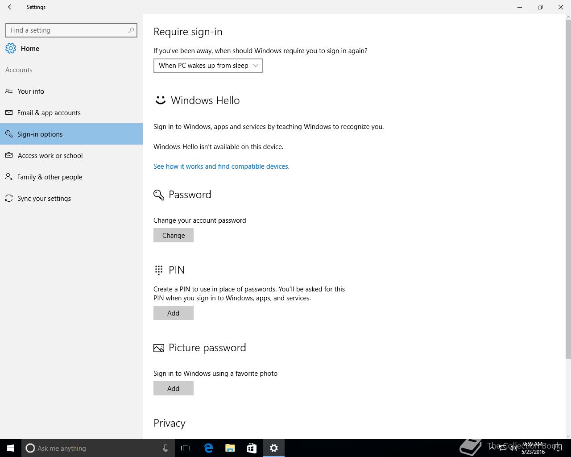This screenshot has width=571, height=457.
Task: Click the vertical scrollbar thumb
Action: coord(568,188)
